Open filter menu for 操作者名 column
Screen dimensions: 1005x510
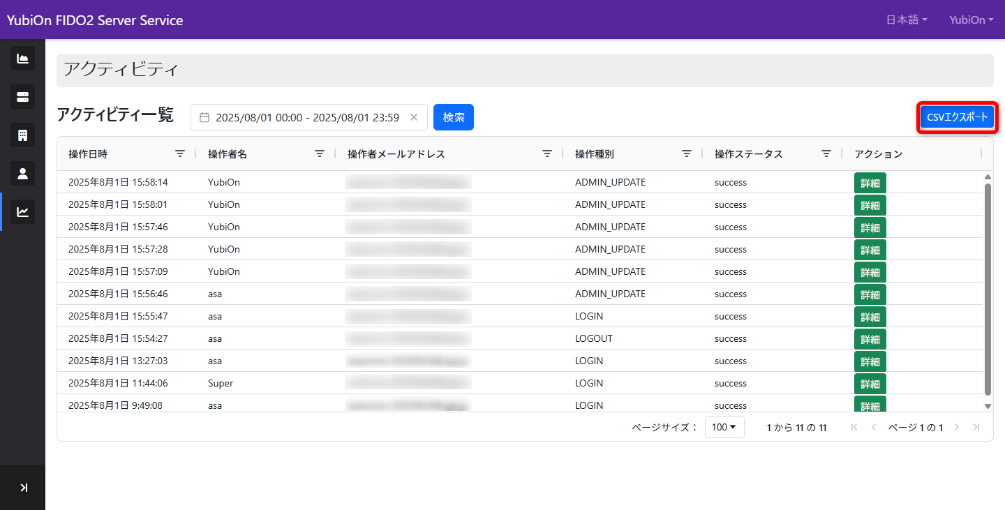[320, 153]
